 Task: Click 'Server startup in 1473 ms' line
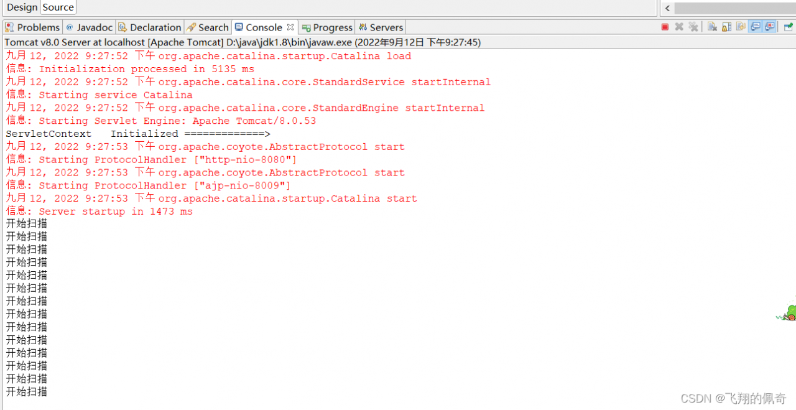pos(99,212)
